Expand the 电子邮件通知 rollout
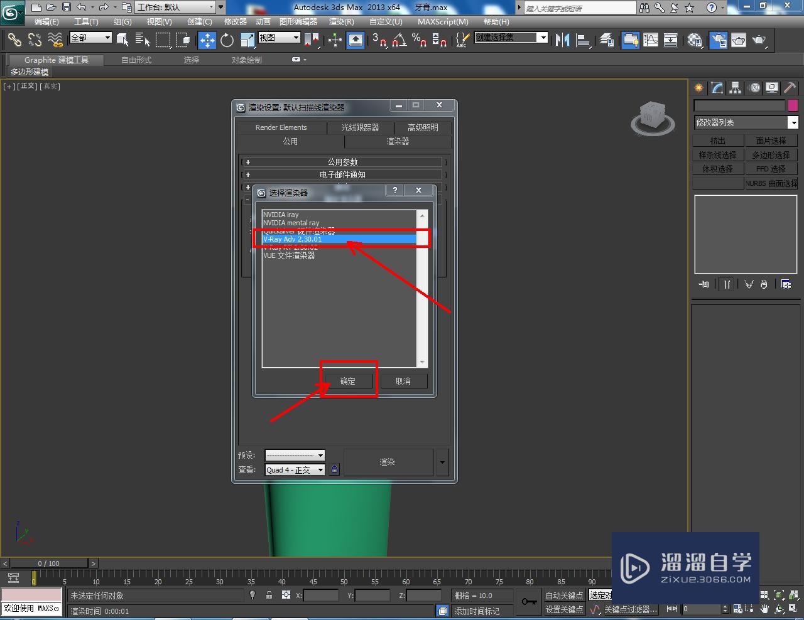The image size is (804, 620). [x=342, y=174]
